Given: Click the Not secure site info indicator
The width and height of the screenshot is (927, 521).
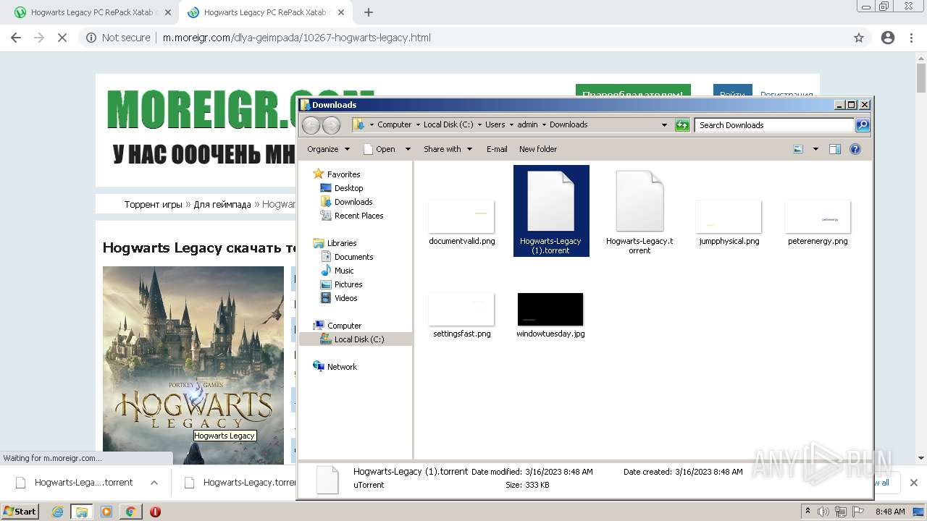Looking at the screenshot, I should coord(118,38).
